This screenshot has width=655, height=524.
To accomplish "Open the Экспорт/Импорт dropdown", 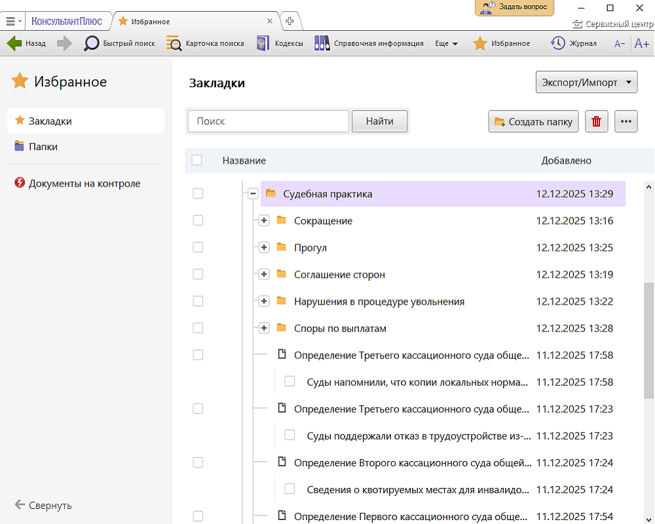I will 586,83.
